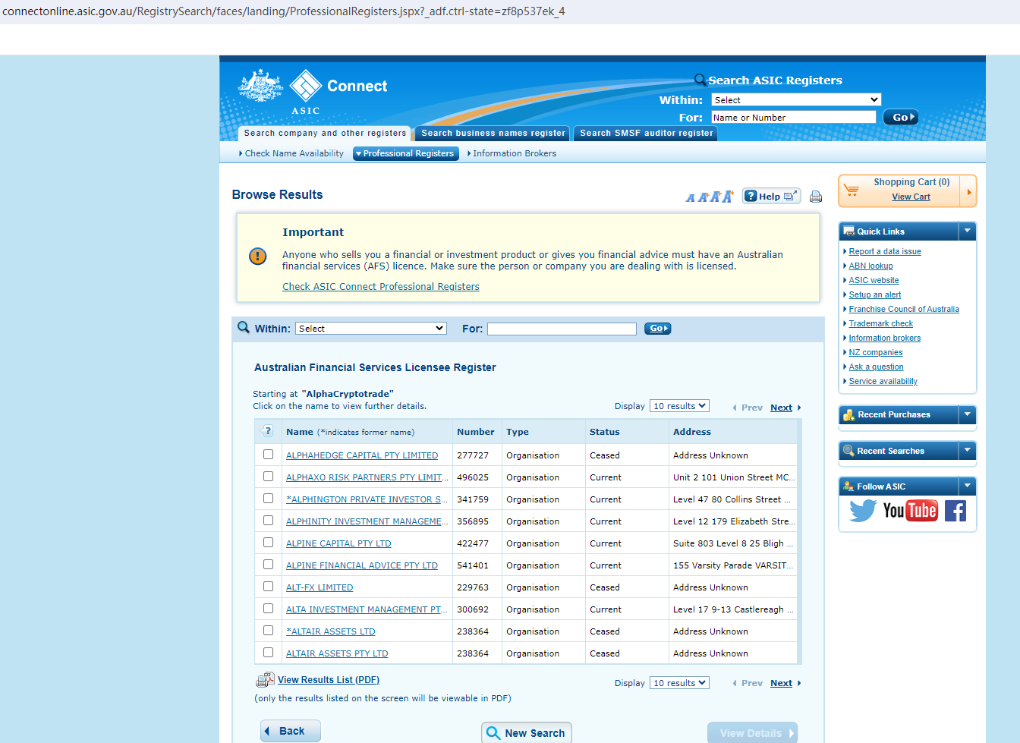
Task: Open the View Cart link
Action: (911, 197)
